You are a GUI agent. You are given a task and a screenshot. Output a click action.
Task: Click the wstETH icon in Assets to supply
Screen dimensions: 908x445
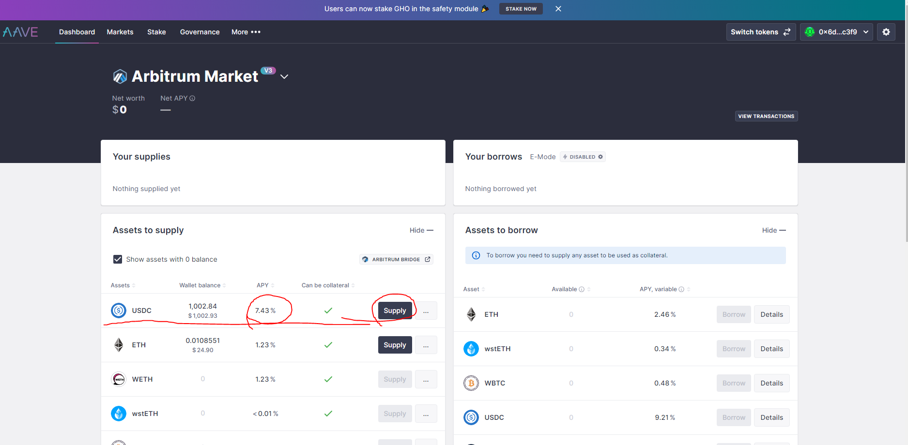tap(119, 414)
